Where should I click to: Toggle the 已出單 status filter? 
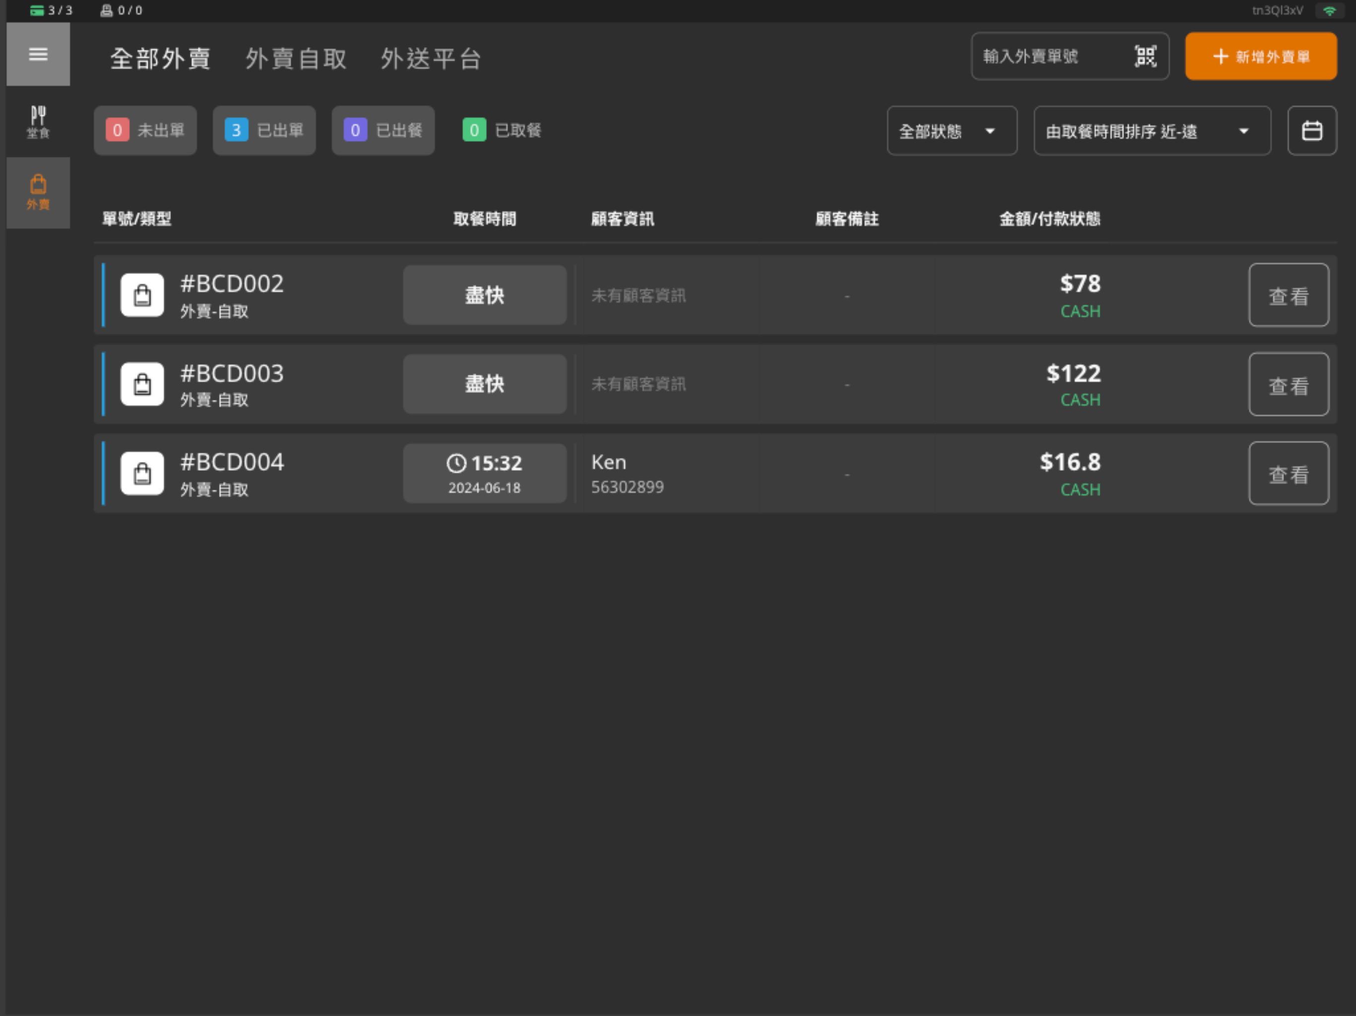pyautogui.click(x=264, y=130)
